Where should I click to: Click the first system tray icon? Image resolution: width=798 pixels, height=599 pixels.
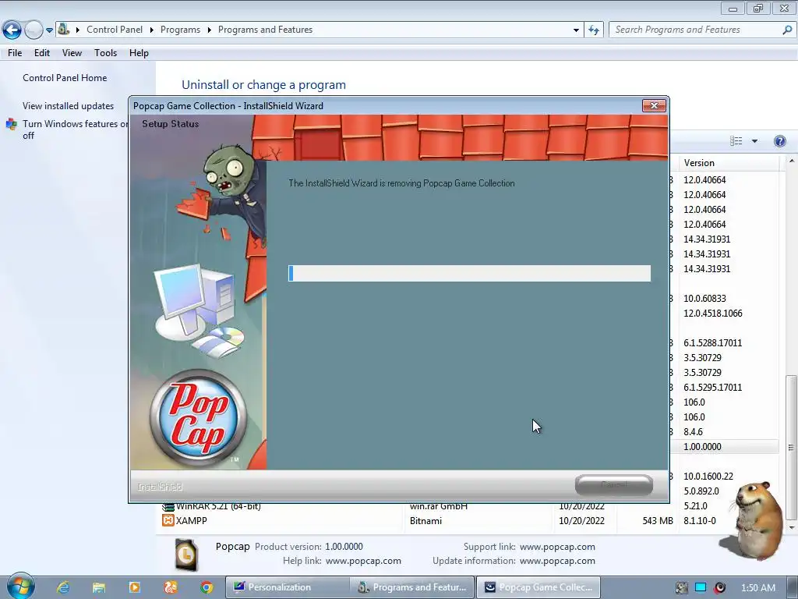tap(681, 588)
